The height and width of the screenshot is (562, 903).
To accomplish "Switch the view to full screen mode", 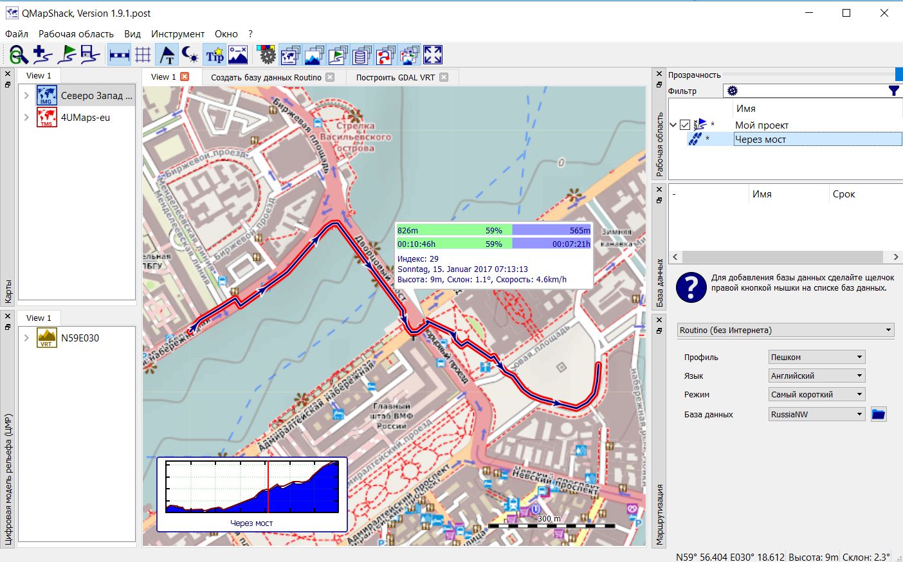I will pyautogui.click(x=433, y=55).
